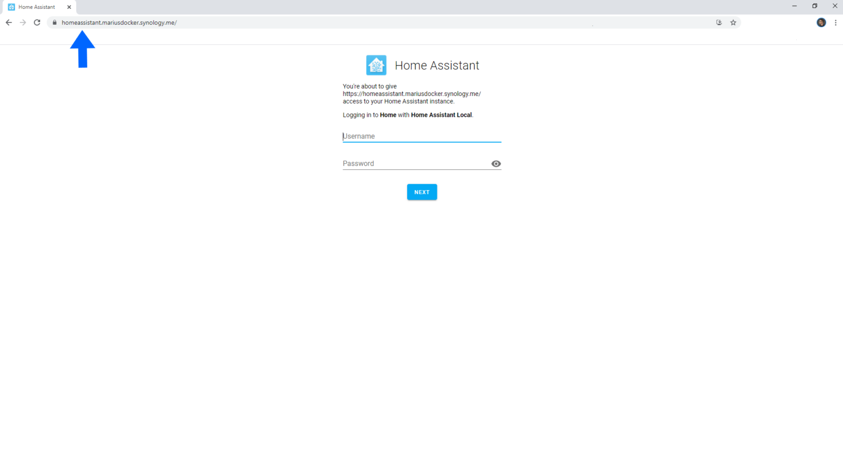This screenshot has width=843, height=456.
Task: Click the Home Assistant logo
Action: point(376,65)
